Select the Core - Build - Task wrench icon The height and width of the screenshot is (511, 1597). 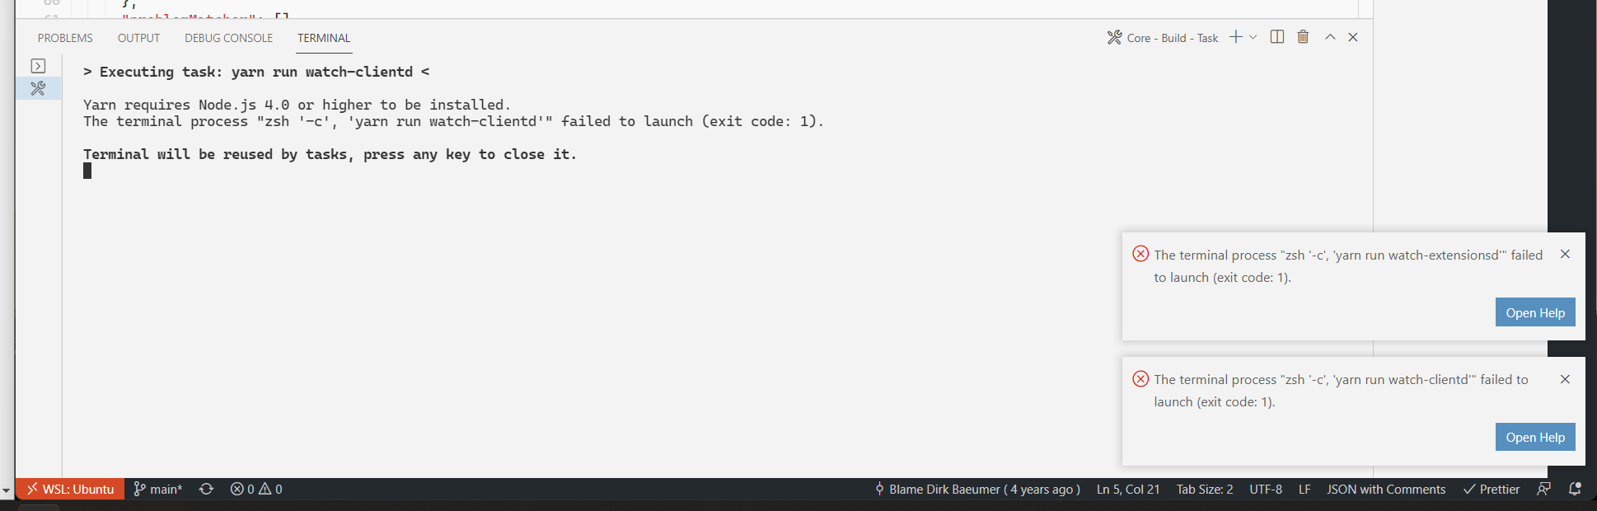[x=1114, y=36]
